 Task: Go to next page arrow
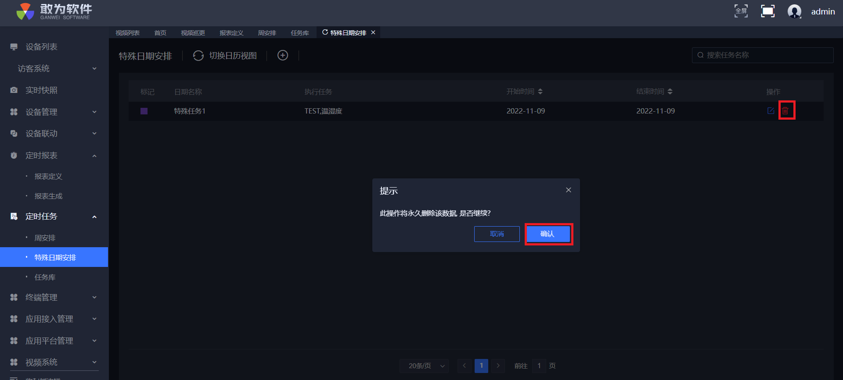pos(498,366)
